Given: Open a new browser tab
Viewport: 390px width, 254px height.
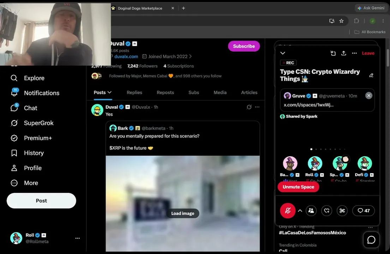Looking at the screenshot, I should 183,8.
